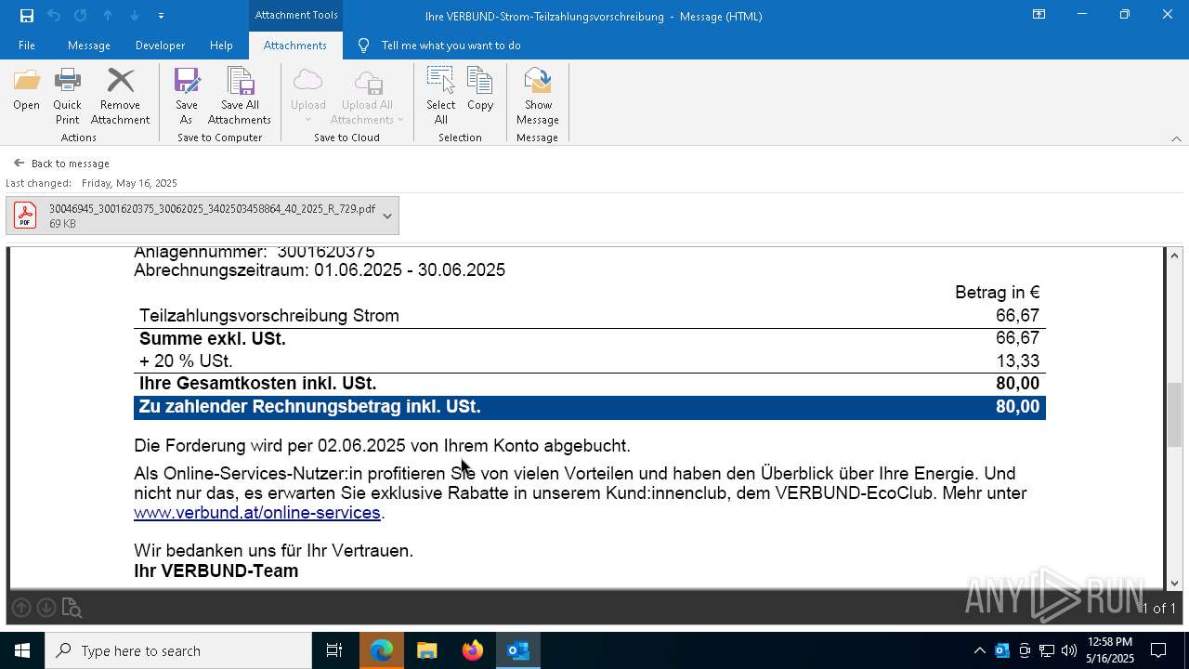This screenshot has height=669, width=1189.
Task: Click the find magnifier icon in PDF preview
Action: (72, 609)
